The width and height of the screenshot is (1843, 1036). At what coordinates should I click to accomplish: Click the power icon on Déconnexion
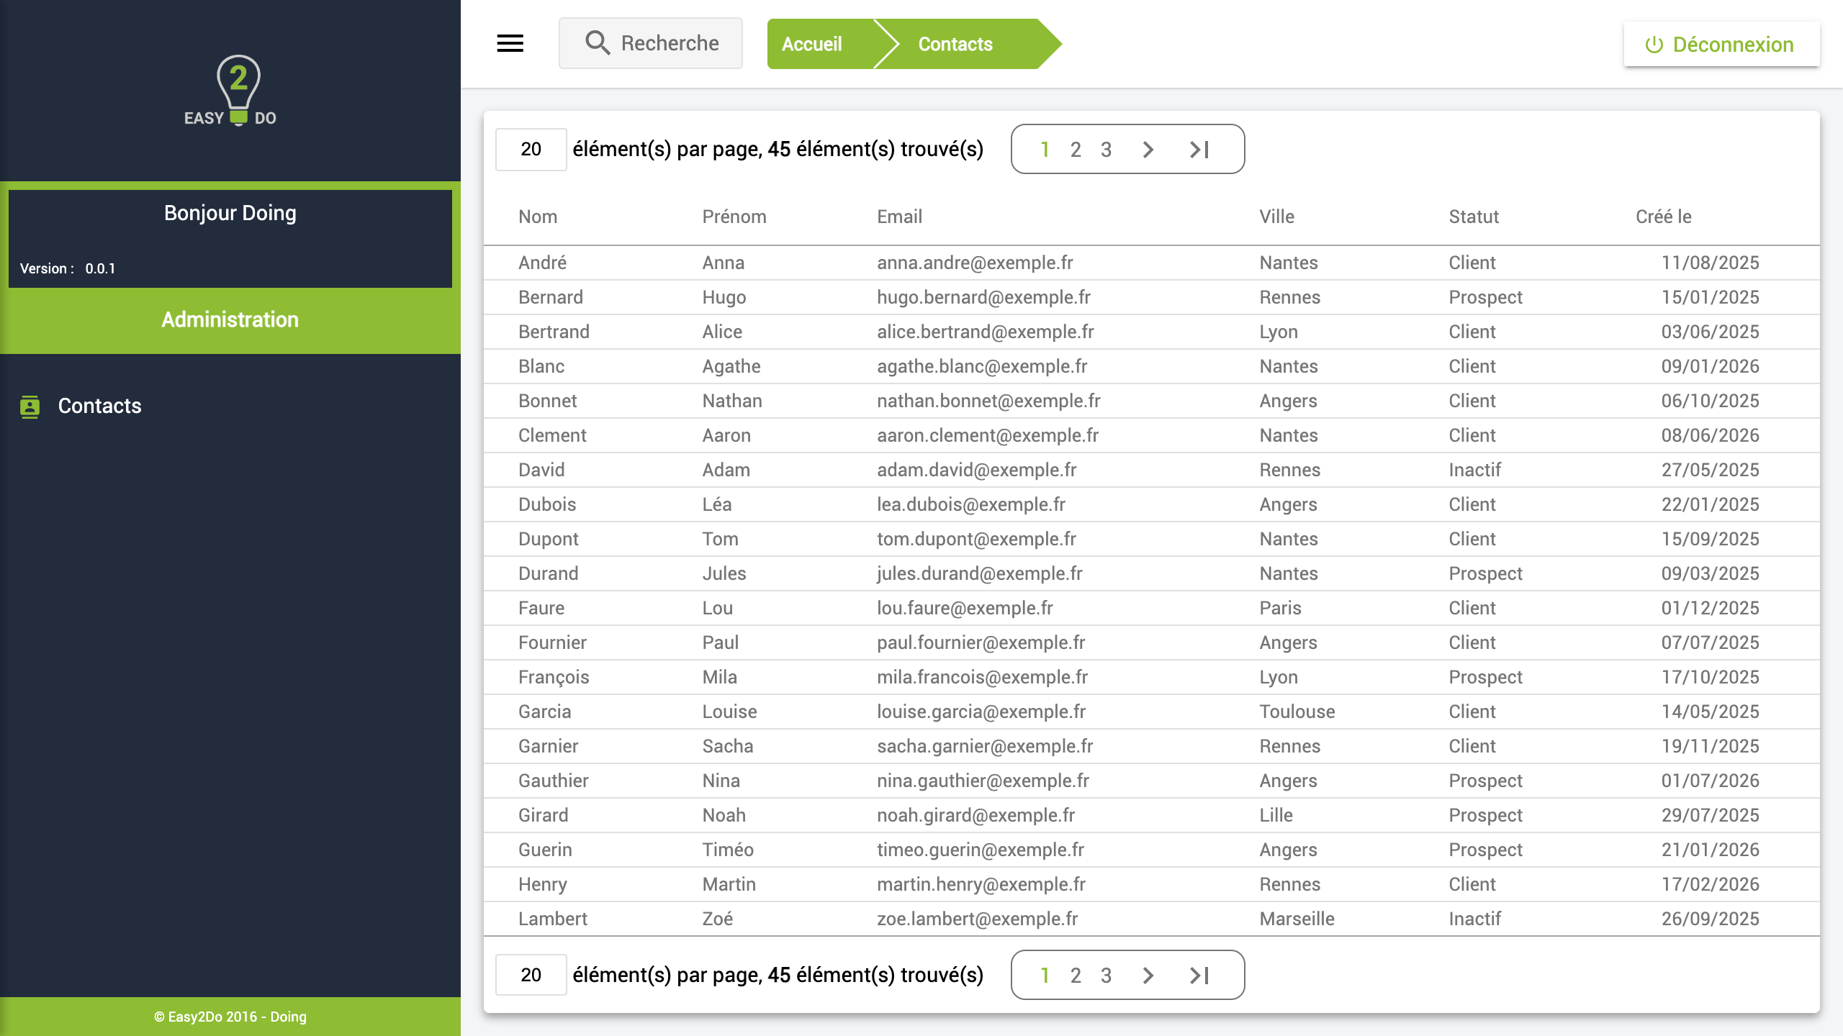tap(1654, 45)
